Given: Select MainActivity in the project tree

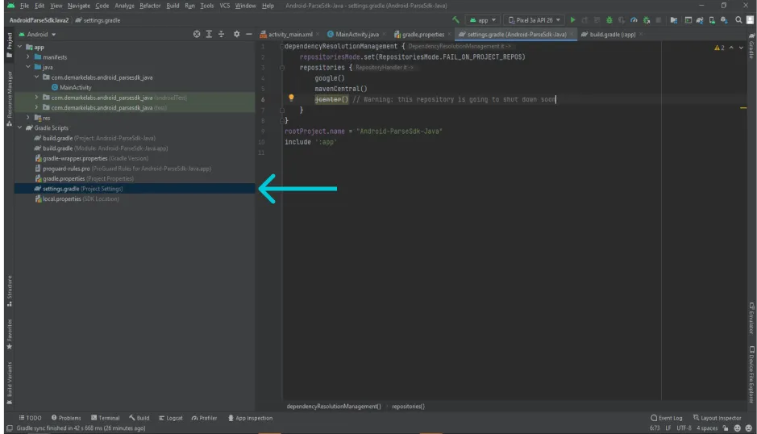Looking at the screenshot, I should 72,87.
